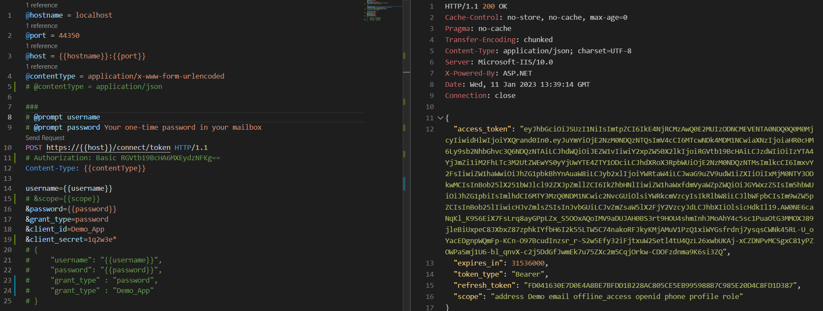
Task: Click the '&password={{password}}' body line
Action: click(71, 209)
